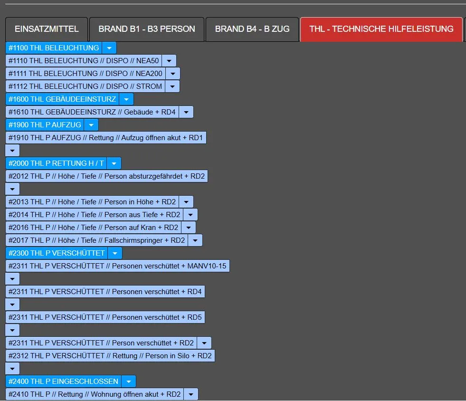Expand the arrow beside #2000 THL P RETTUNG H / T
Screen dimensions: 466x401
114,163
